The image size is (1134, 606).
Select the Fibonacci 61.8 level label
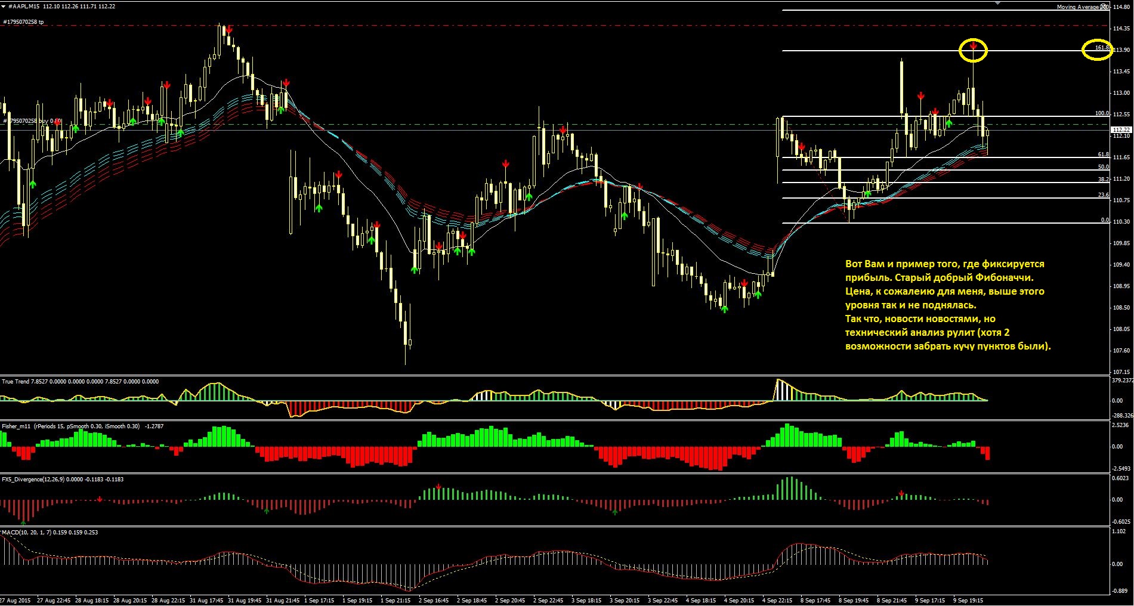pyautogui.click(x=1104, y=154)
